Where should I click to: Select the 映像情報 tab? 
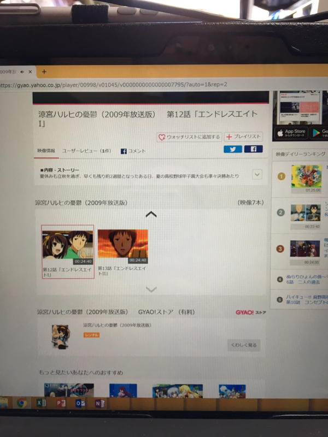point(46,151)
